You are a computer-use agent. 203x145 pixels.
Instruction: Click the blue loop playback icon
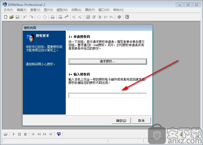point(59,134)
